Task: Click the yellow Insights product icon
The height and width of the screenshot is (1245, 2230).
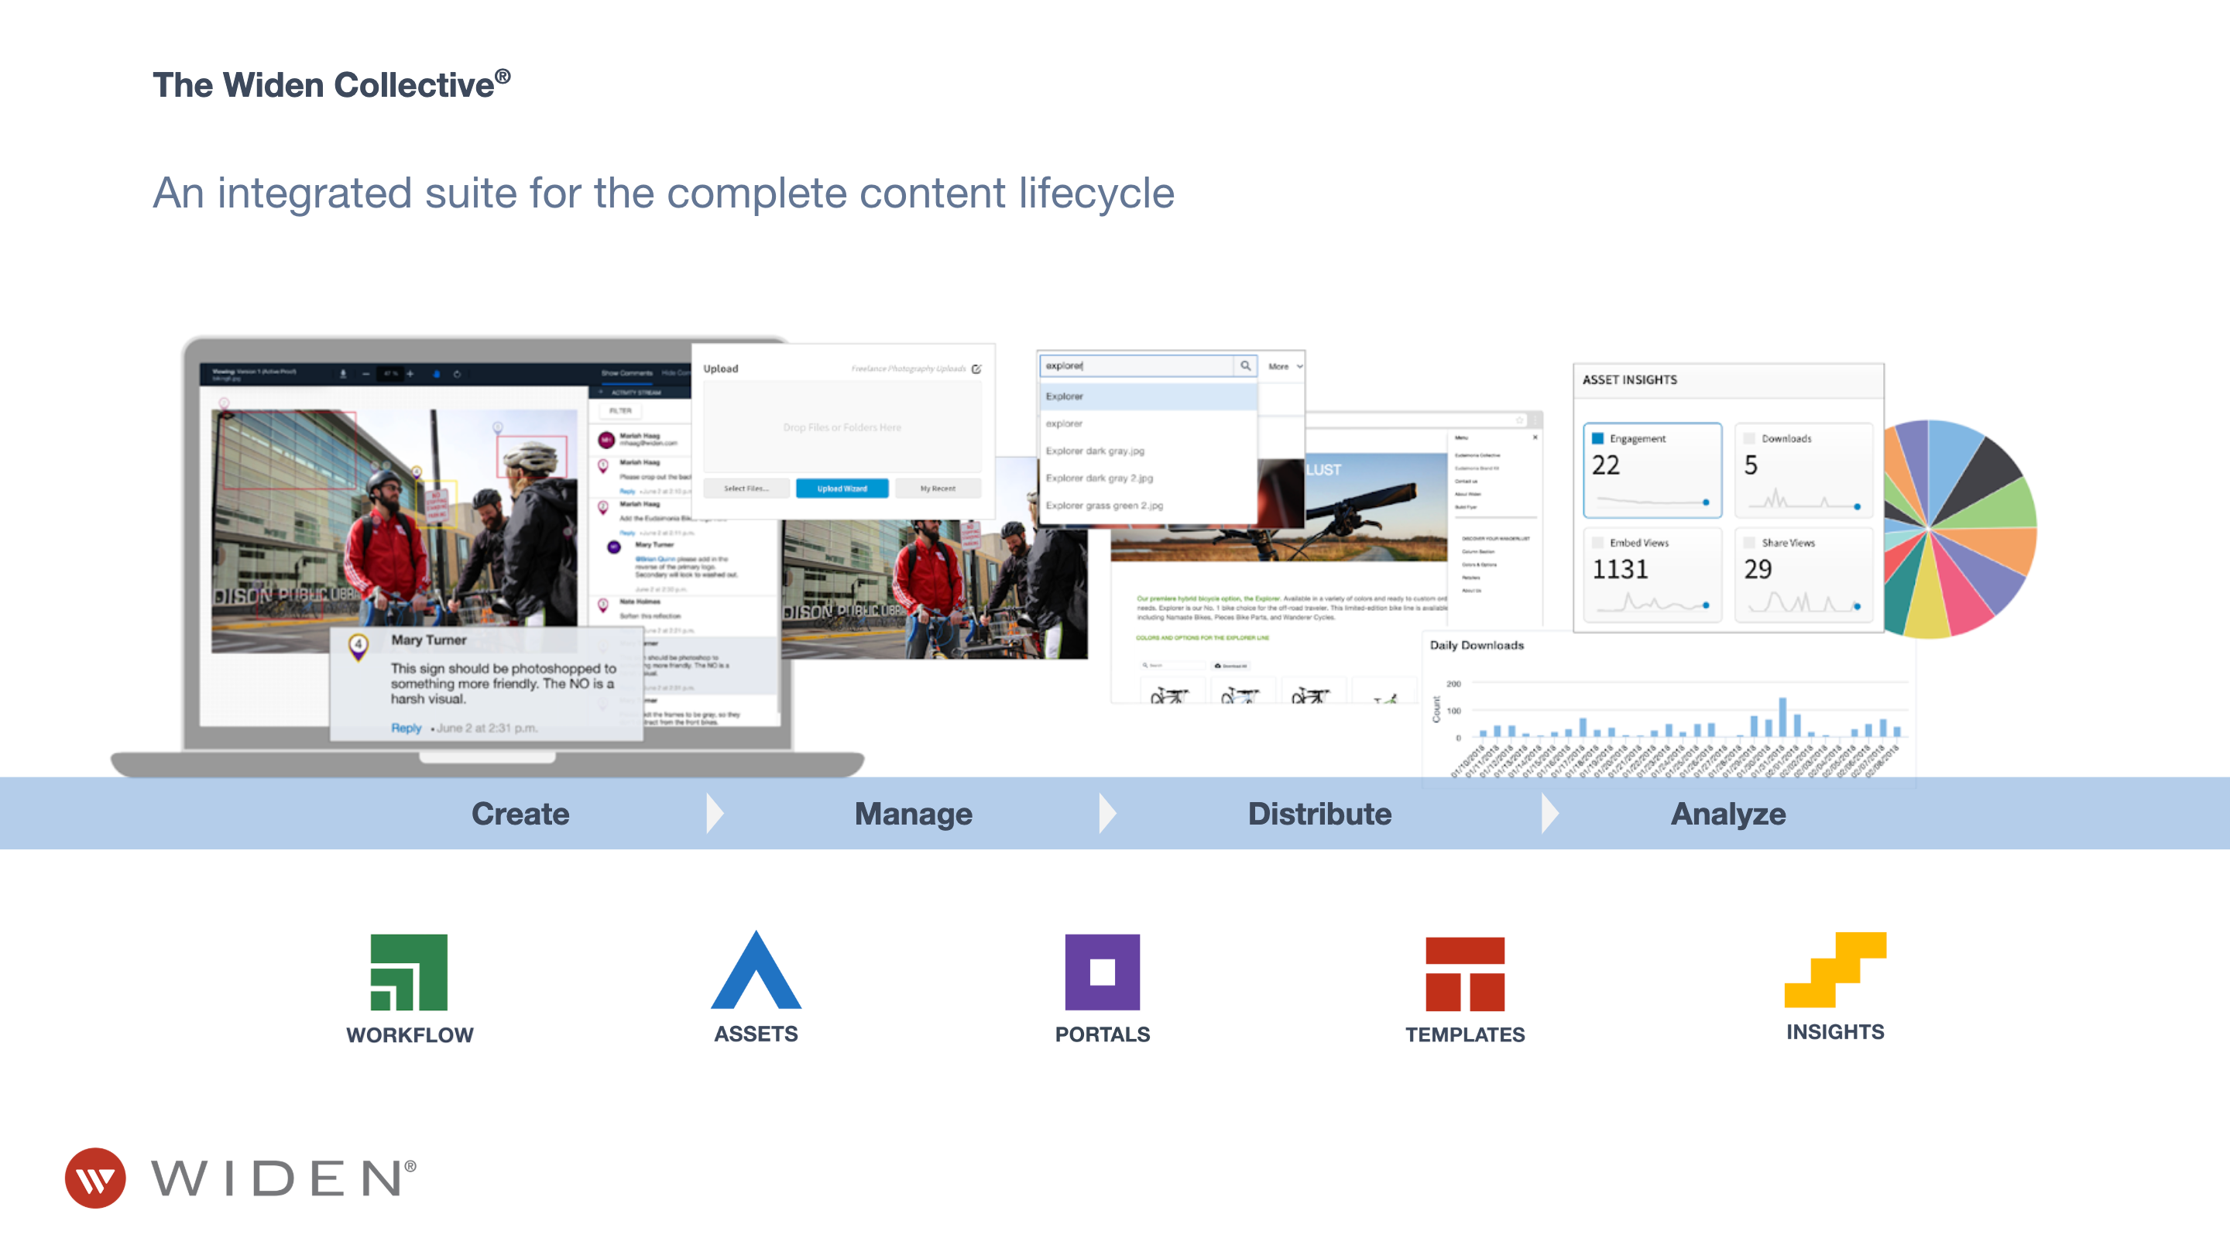Action: point(1835,969)
